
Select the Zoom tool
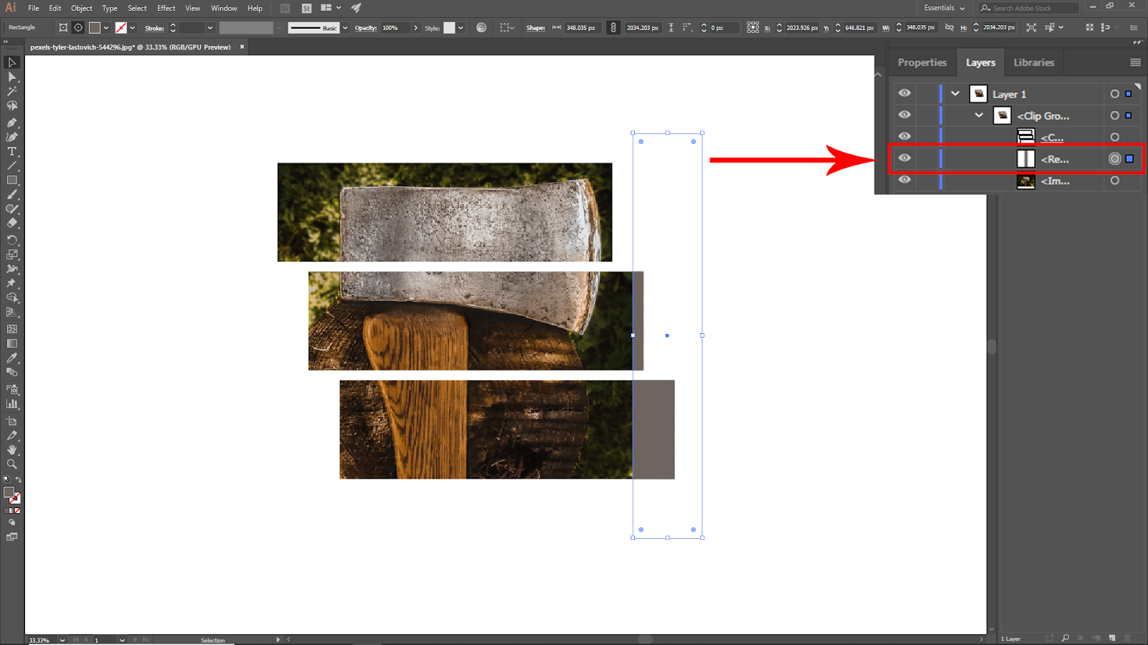[12, 464]
